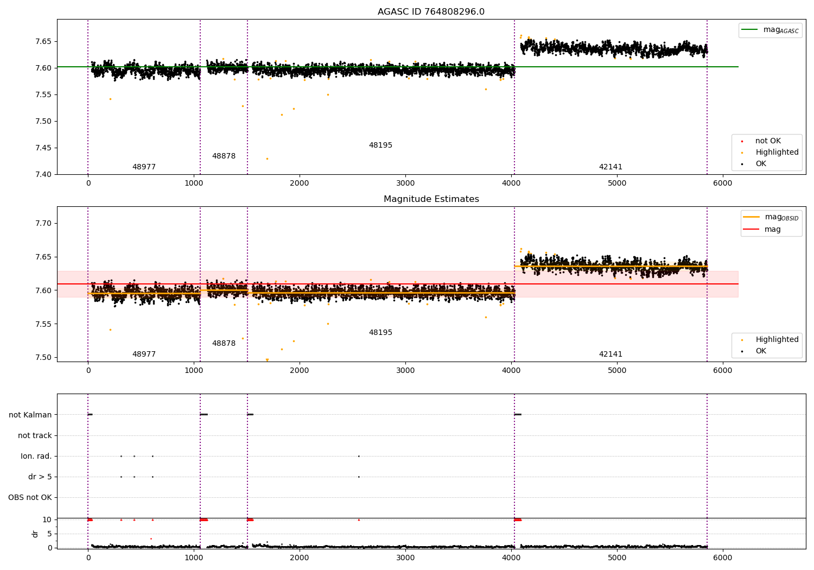Click obsid label 48878 in top plot
The image size is (814, 570).
pyautogui.click(x=224, y=156)
